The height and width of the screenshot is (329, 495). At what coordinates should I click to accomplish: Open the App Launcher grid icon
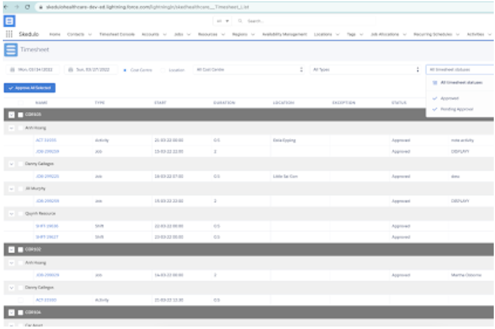9,34
